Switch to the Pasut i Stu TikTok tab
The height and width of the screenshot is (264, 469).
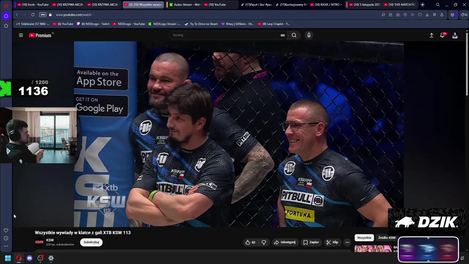tap(256, 5)
